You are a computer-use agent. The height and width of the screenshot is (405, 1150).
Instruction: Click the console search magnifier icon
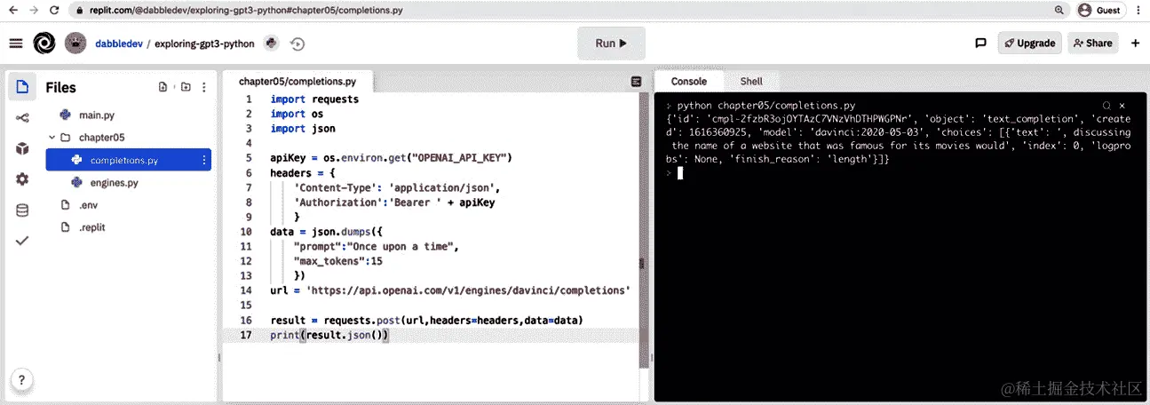(1106, 106)
